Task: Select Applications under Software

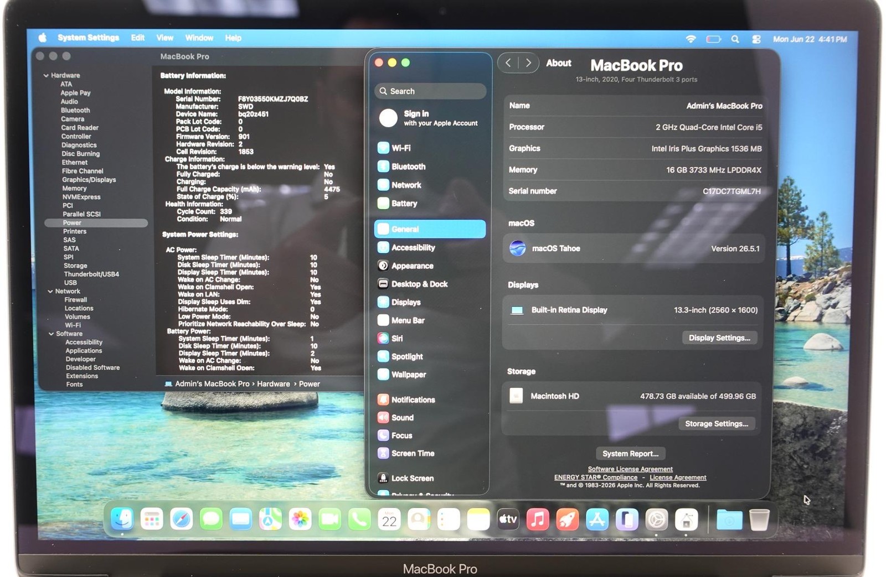Action: coord(84,350)
